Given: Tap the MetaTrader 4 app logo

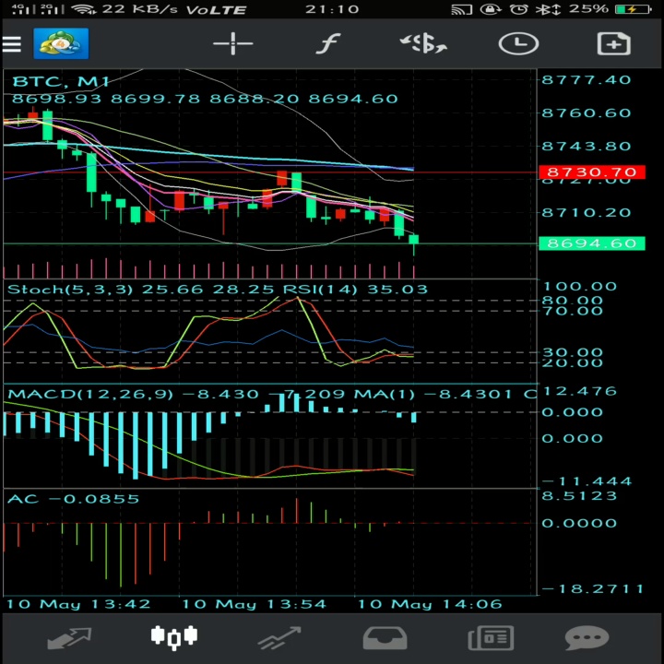Looking at the screenshot, I should pyautogui.click(x=61, y=43).
